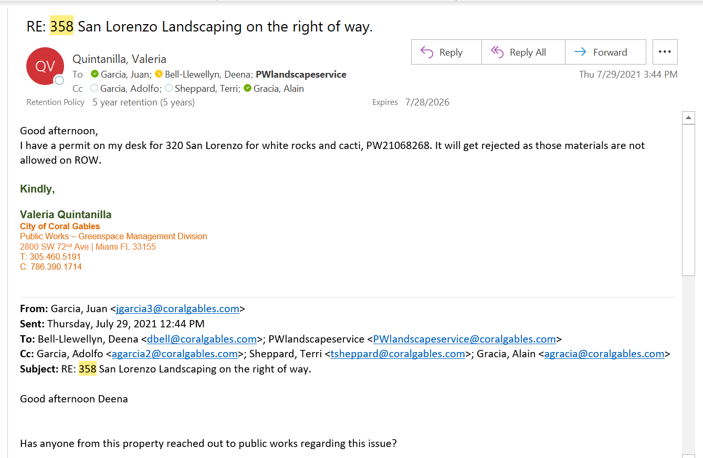Click tsheppard@coralgables.com email link

click(397, 354)
